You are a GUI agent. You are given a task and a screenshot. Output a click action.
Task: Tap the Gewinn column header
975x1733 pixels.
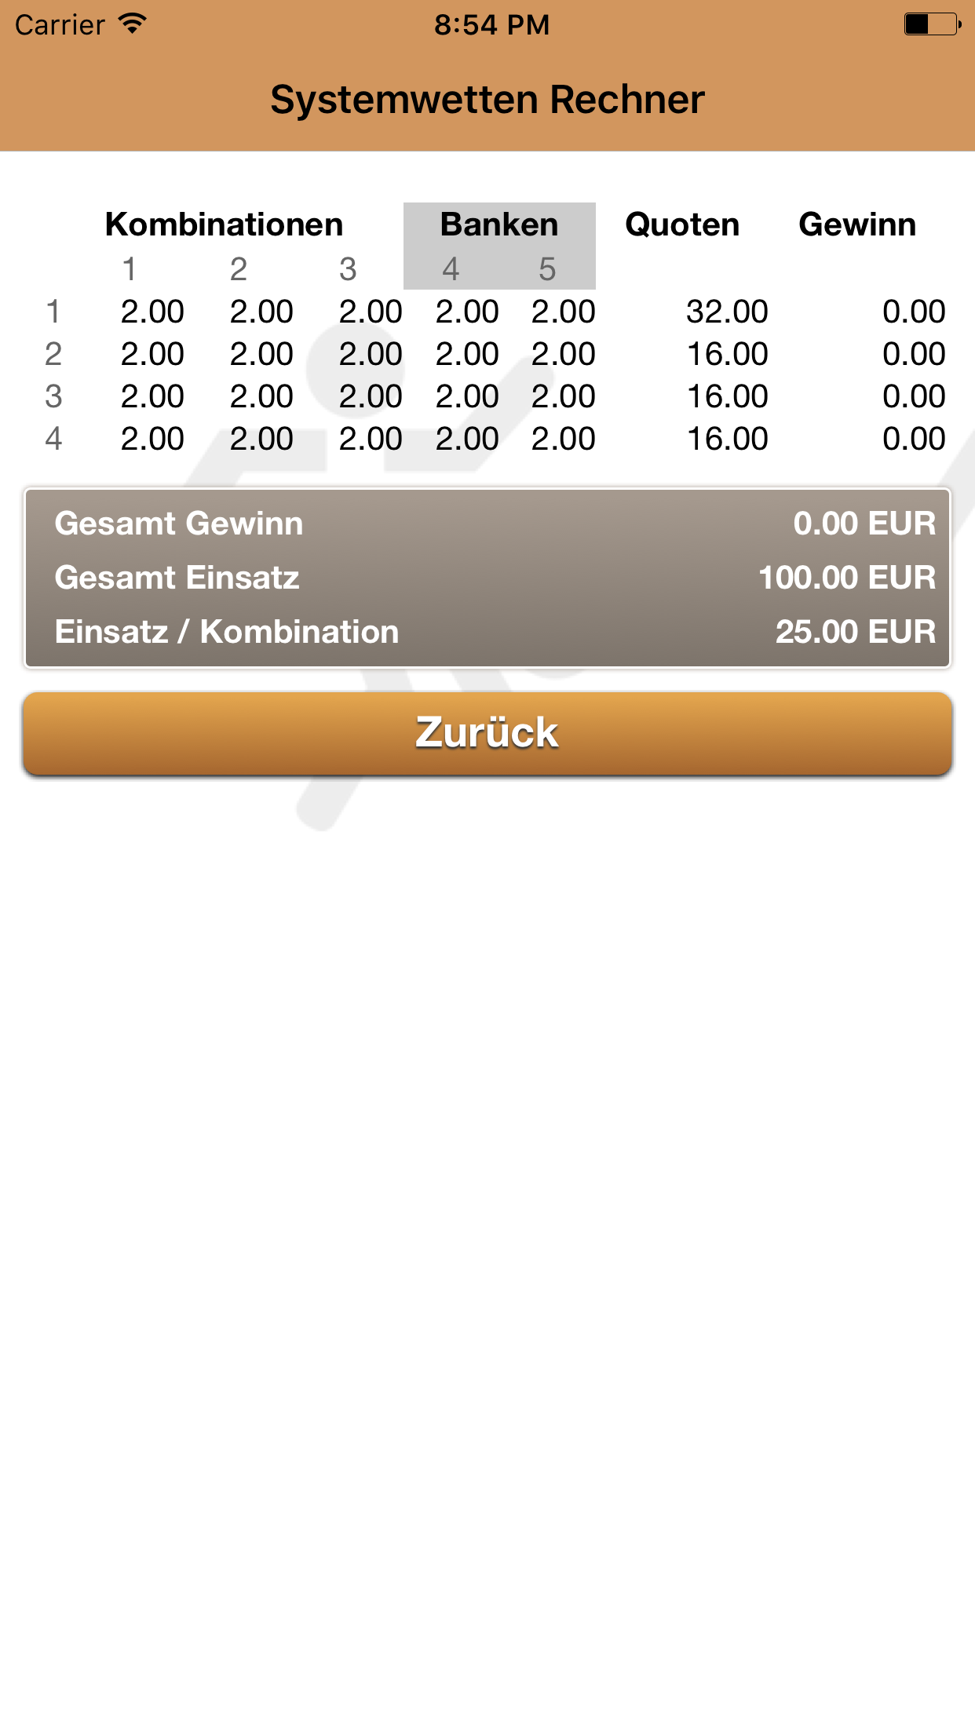[857, 224]
